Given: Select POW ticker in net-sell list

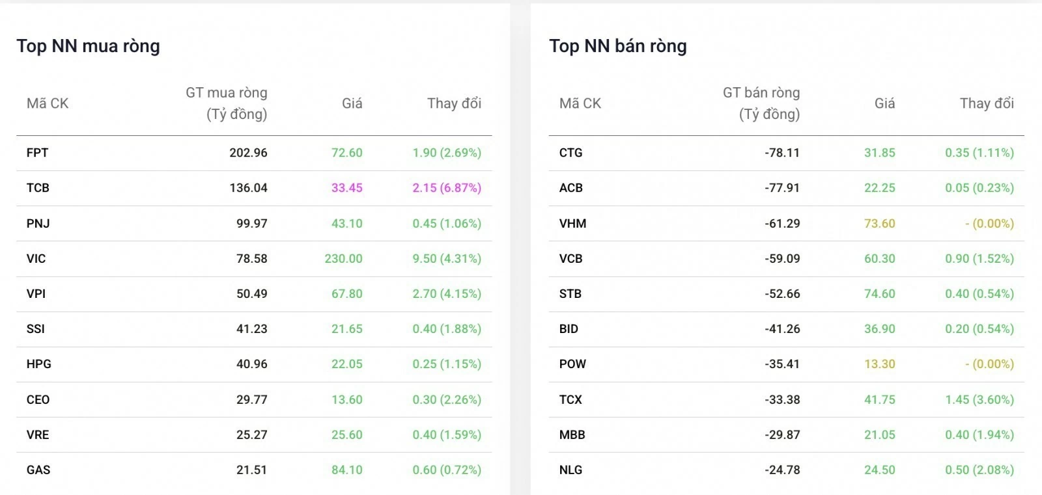Looking at the screenshot, I should 572,364.
